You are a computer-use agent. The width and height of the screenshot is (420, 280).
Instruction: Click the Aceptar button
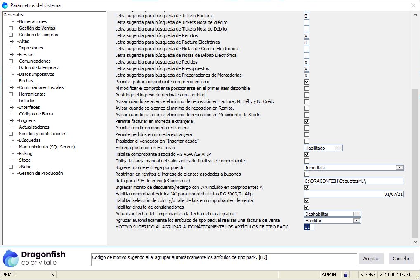point(371,259)
